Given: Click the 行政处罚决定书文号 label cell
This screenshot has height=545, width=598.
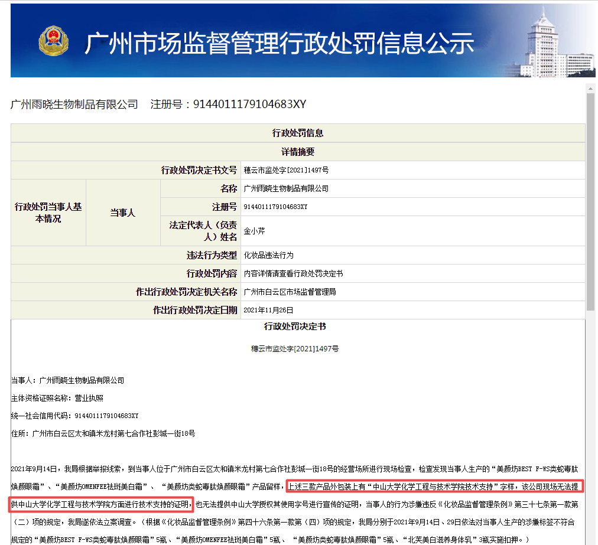Looking at the screenshot, I should point(126,170).
